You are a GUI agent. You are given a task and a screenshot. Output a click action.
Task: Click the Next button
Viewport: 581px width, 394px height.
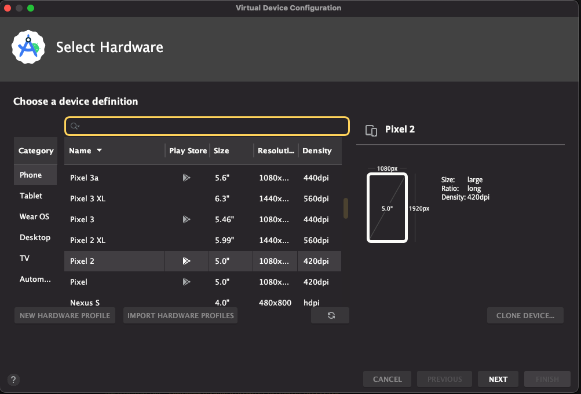point(498,379)
